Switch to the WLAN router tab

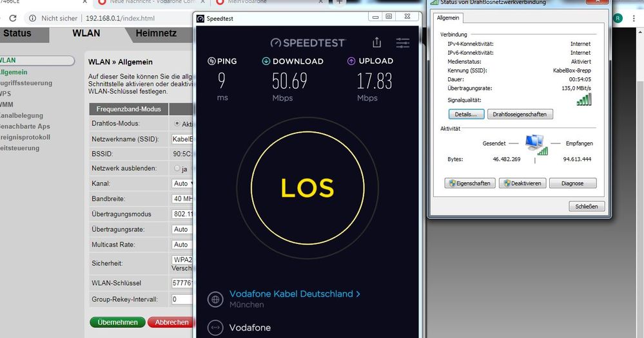(x=86, y=33)
